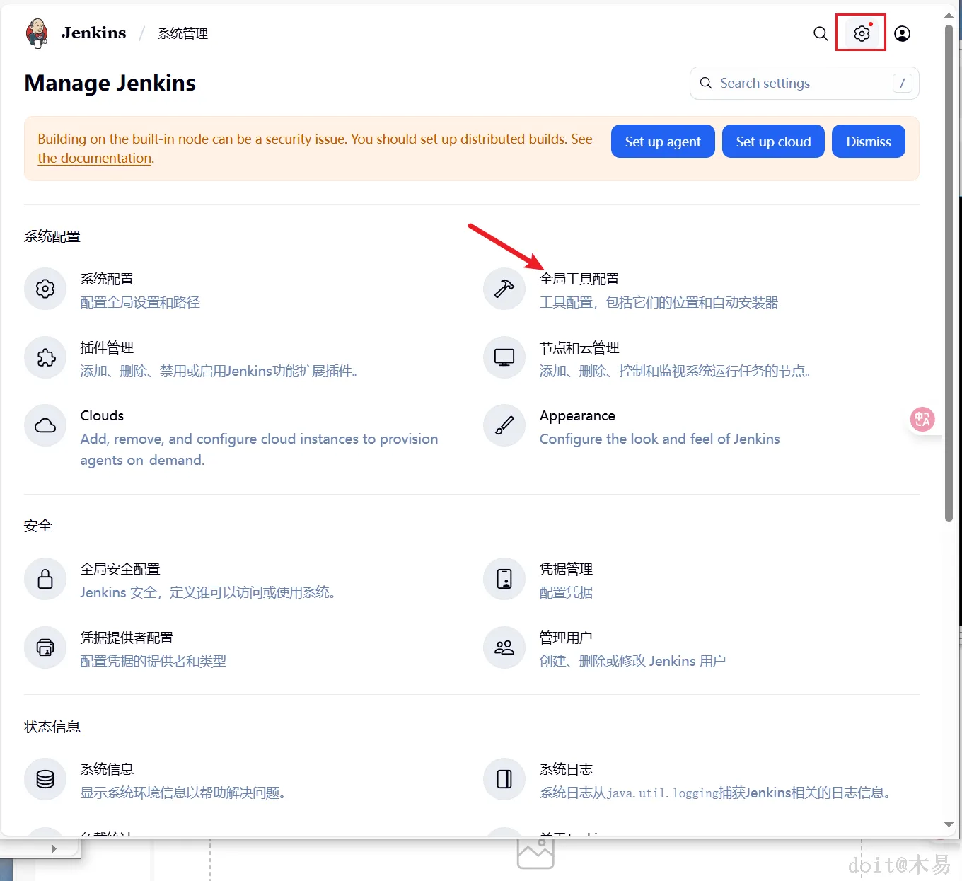Click the book icon for 系统日志
Screen dimensions: 962x881
pos(504,779)
